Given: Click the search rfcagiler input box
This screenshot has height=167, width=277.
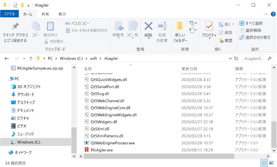Looking at the screenshot, I should 254,58.
